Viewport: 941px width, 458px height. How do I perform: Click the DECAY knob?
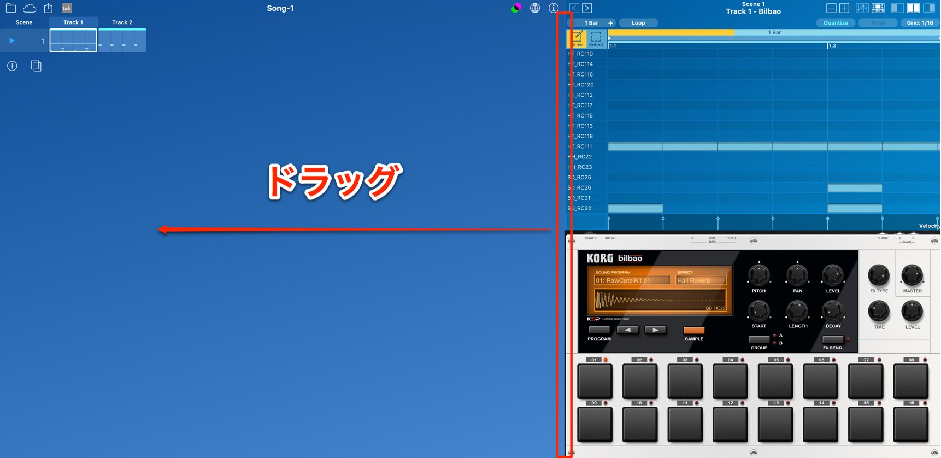[x=833, y=310]
